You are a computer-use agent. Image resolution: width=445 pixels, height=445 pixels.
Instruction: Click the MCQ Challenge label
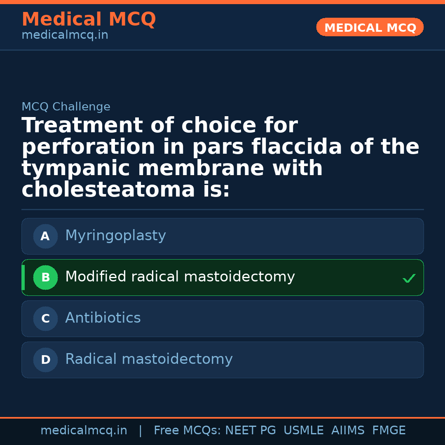click(66, 107)
